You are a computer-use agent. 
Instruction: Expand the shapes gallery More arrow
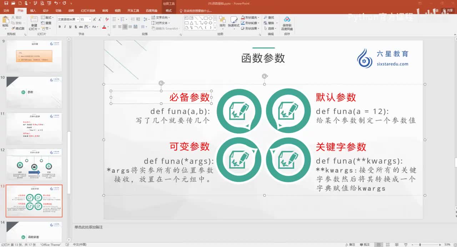[x=215, y=27]
